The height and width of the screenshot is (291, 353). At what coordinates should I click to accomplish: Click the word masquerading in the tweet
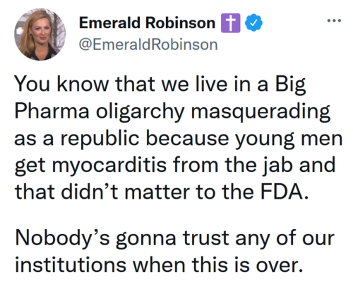[x=261, y=111]
